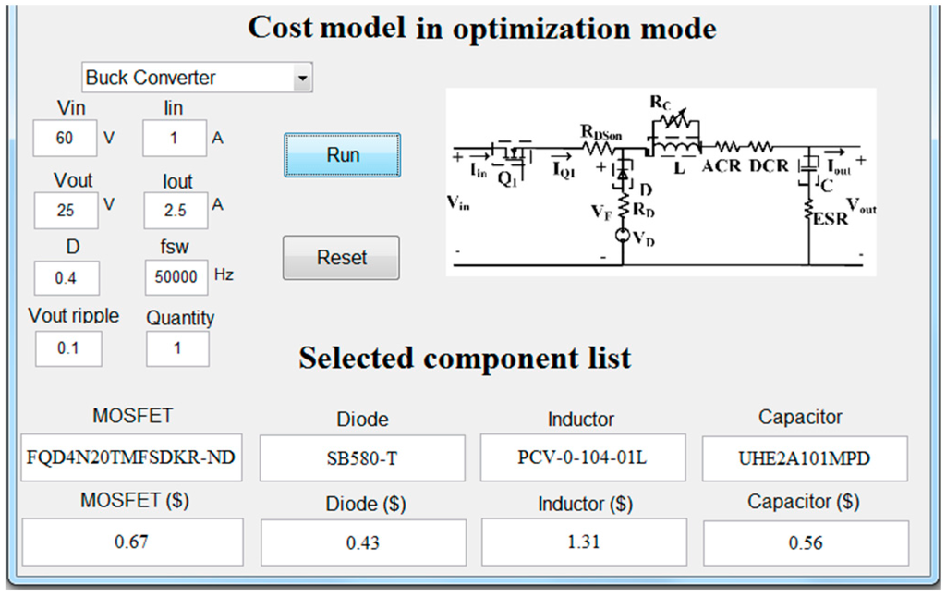Screen dimensions: 946x597
Task: Click the buck converter circuit diagram
Action: (x=661, y=182)
